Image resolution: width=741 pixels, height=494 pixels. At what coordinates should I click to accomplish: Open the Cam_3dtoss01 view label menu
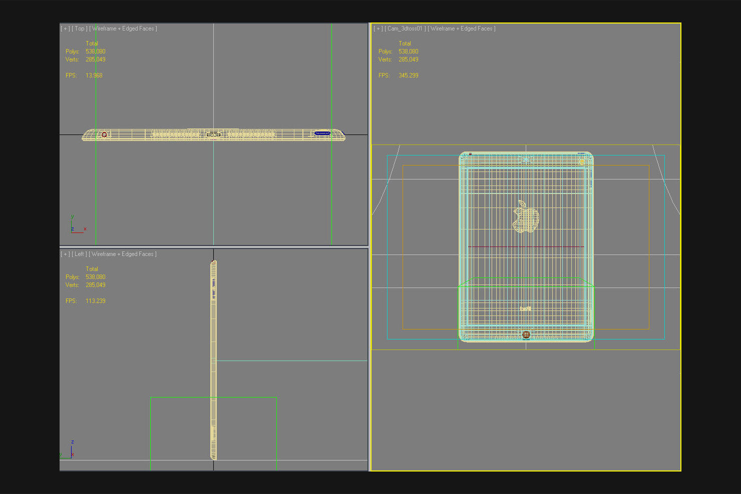pyautogui.click(x=405, y=28)
